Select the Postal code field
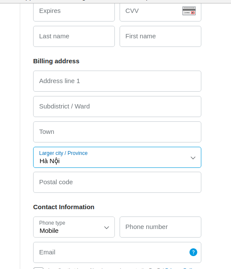This screenshot has height=269, width=231. pos(117,182)
